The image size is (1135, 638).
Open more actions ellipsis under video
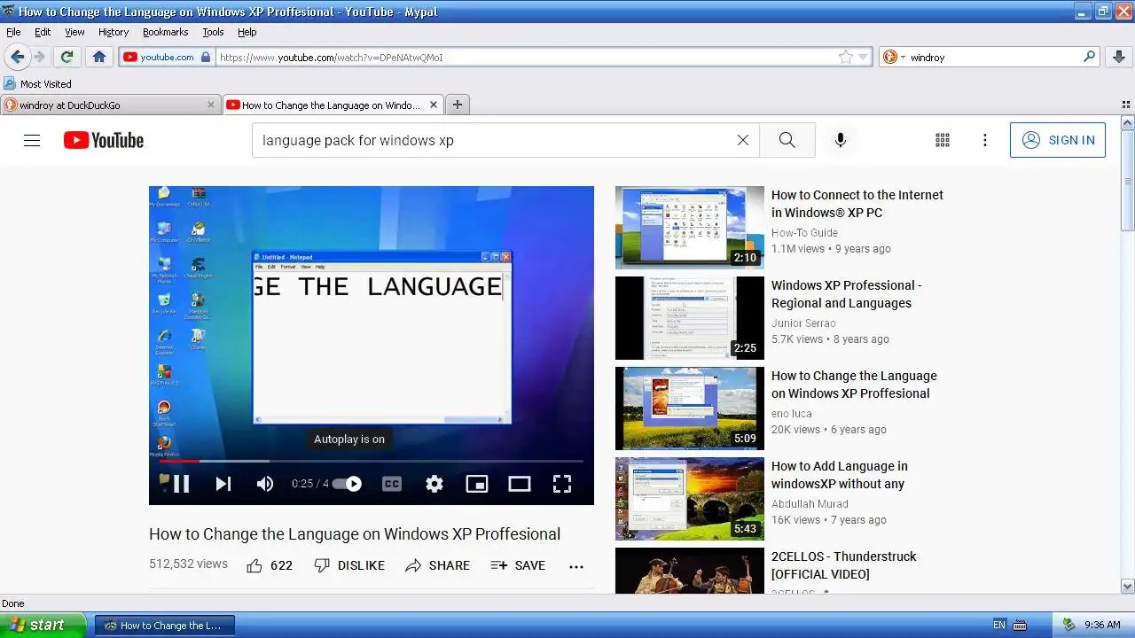click(576, 566)
